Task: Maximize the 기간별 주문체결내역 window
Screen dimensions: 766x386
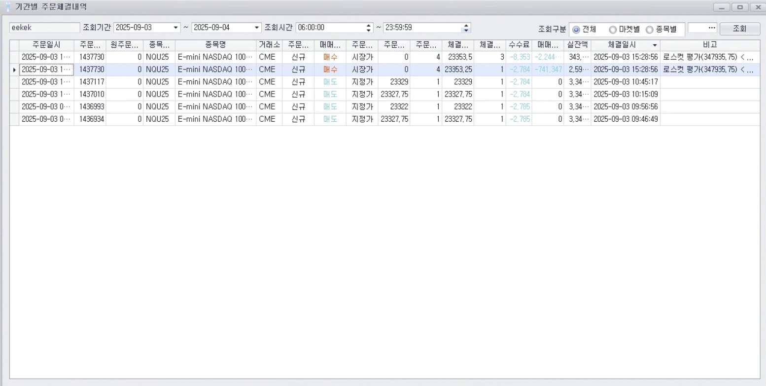Action: [740, 7]
